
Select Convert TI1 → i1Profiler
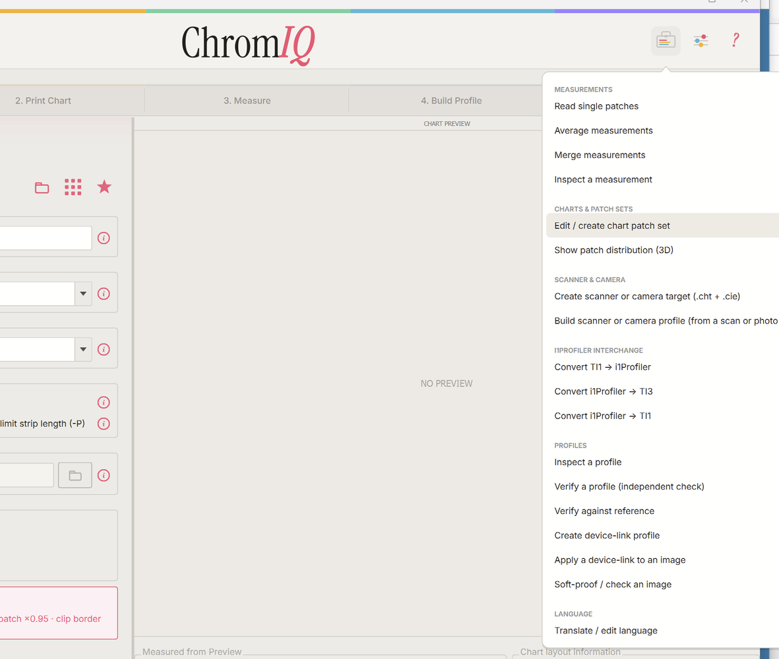[663, 367]
